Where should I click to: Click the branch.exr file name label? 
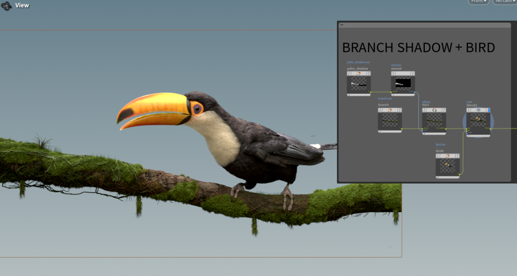(385, 98)
